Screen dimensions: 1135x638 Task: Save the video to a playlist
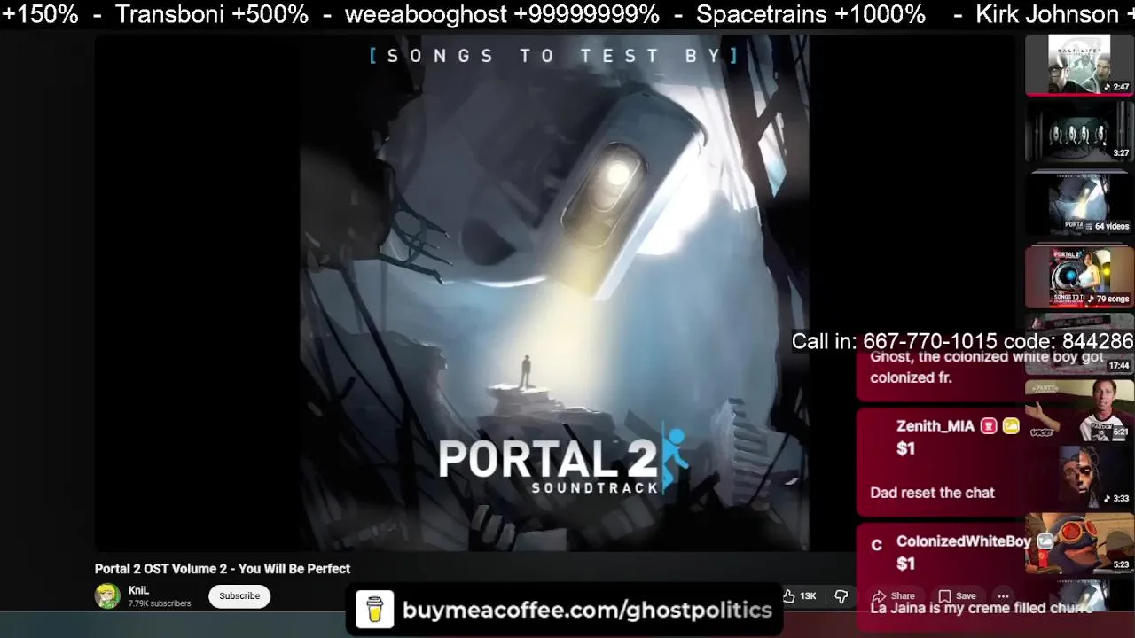pos(958,596)
